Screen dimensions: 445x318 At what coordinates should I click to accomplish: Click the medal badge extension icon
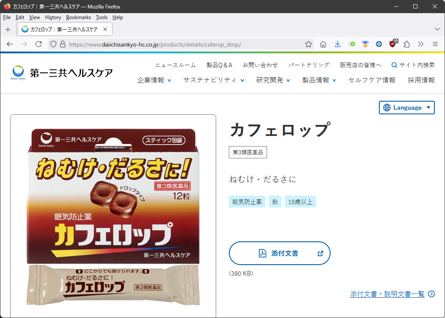(x=365, y=44)
